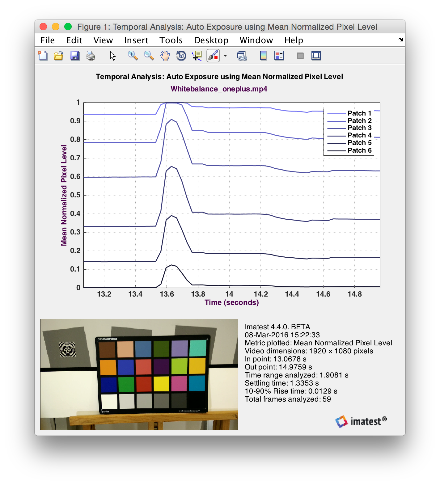Image resolution: width=440 pixels, height=485 pixels.
Task: Save figure using floppy disk icon
Action: [75, 56]
